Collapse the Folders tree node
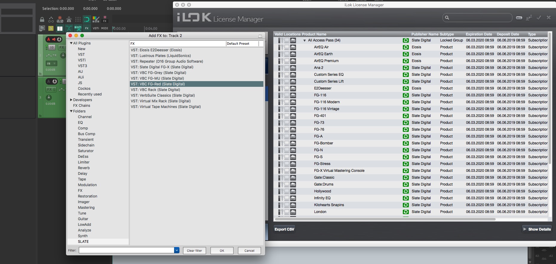The height and width of the screenshot is (264, 556). coord(71,111)
